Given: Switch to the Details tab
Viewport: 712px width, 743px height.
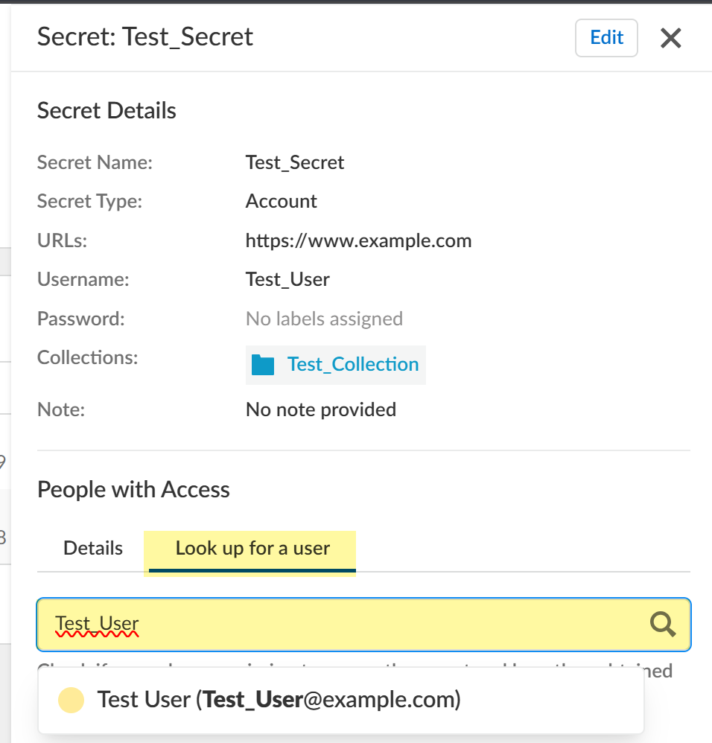Looking at the screenshot, I should [x=93, y=549].
